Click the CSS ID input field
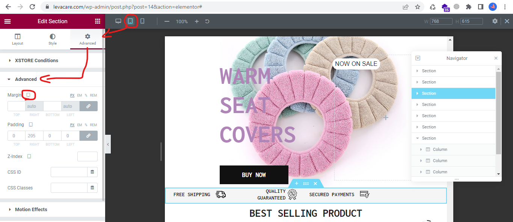The image size is (513, 222). 69,172
